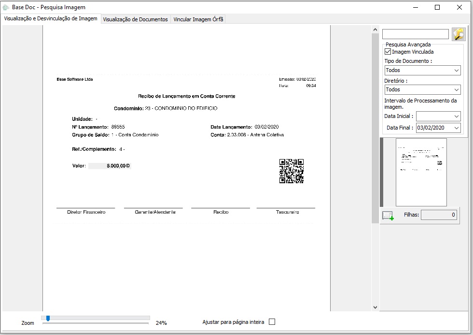
Task: Click the search magnifier icon button
Action: click(x=459, y=34)
